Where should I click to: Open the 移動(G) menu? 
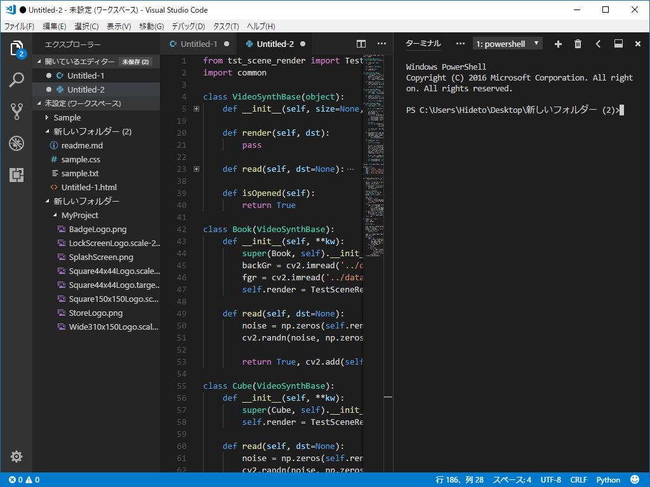click(x=151, y=27)
